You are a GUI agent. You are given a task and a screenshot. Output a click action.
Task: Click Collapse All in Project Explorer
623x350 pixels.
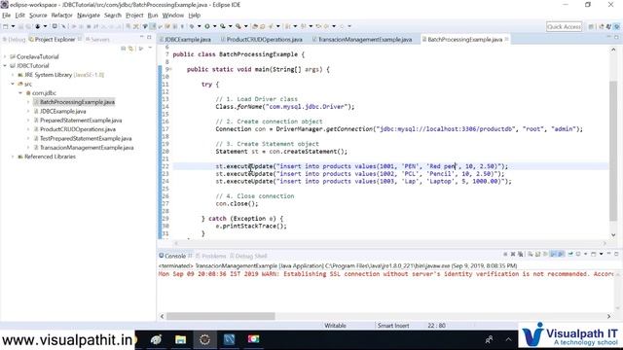point(124,49)
